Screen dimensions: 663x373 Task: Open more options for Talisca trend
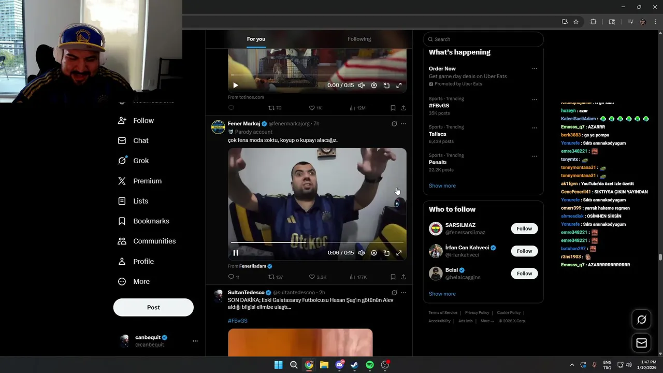(535, 128)
